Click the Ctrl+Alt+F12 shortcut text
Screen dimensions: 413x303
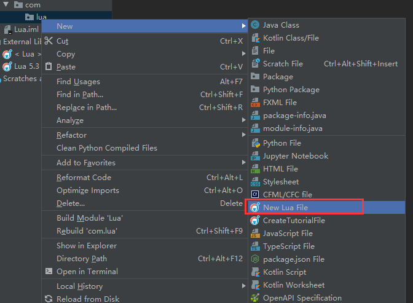click(220, 259)
